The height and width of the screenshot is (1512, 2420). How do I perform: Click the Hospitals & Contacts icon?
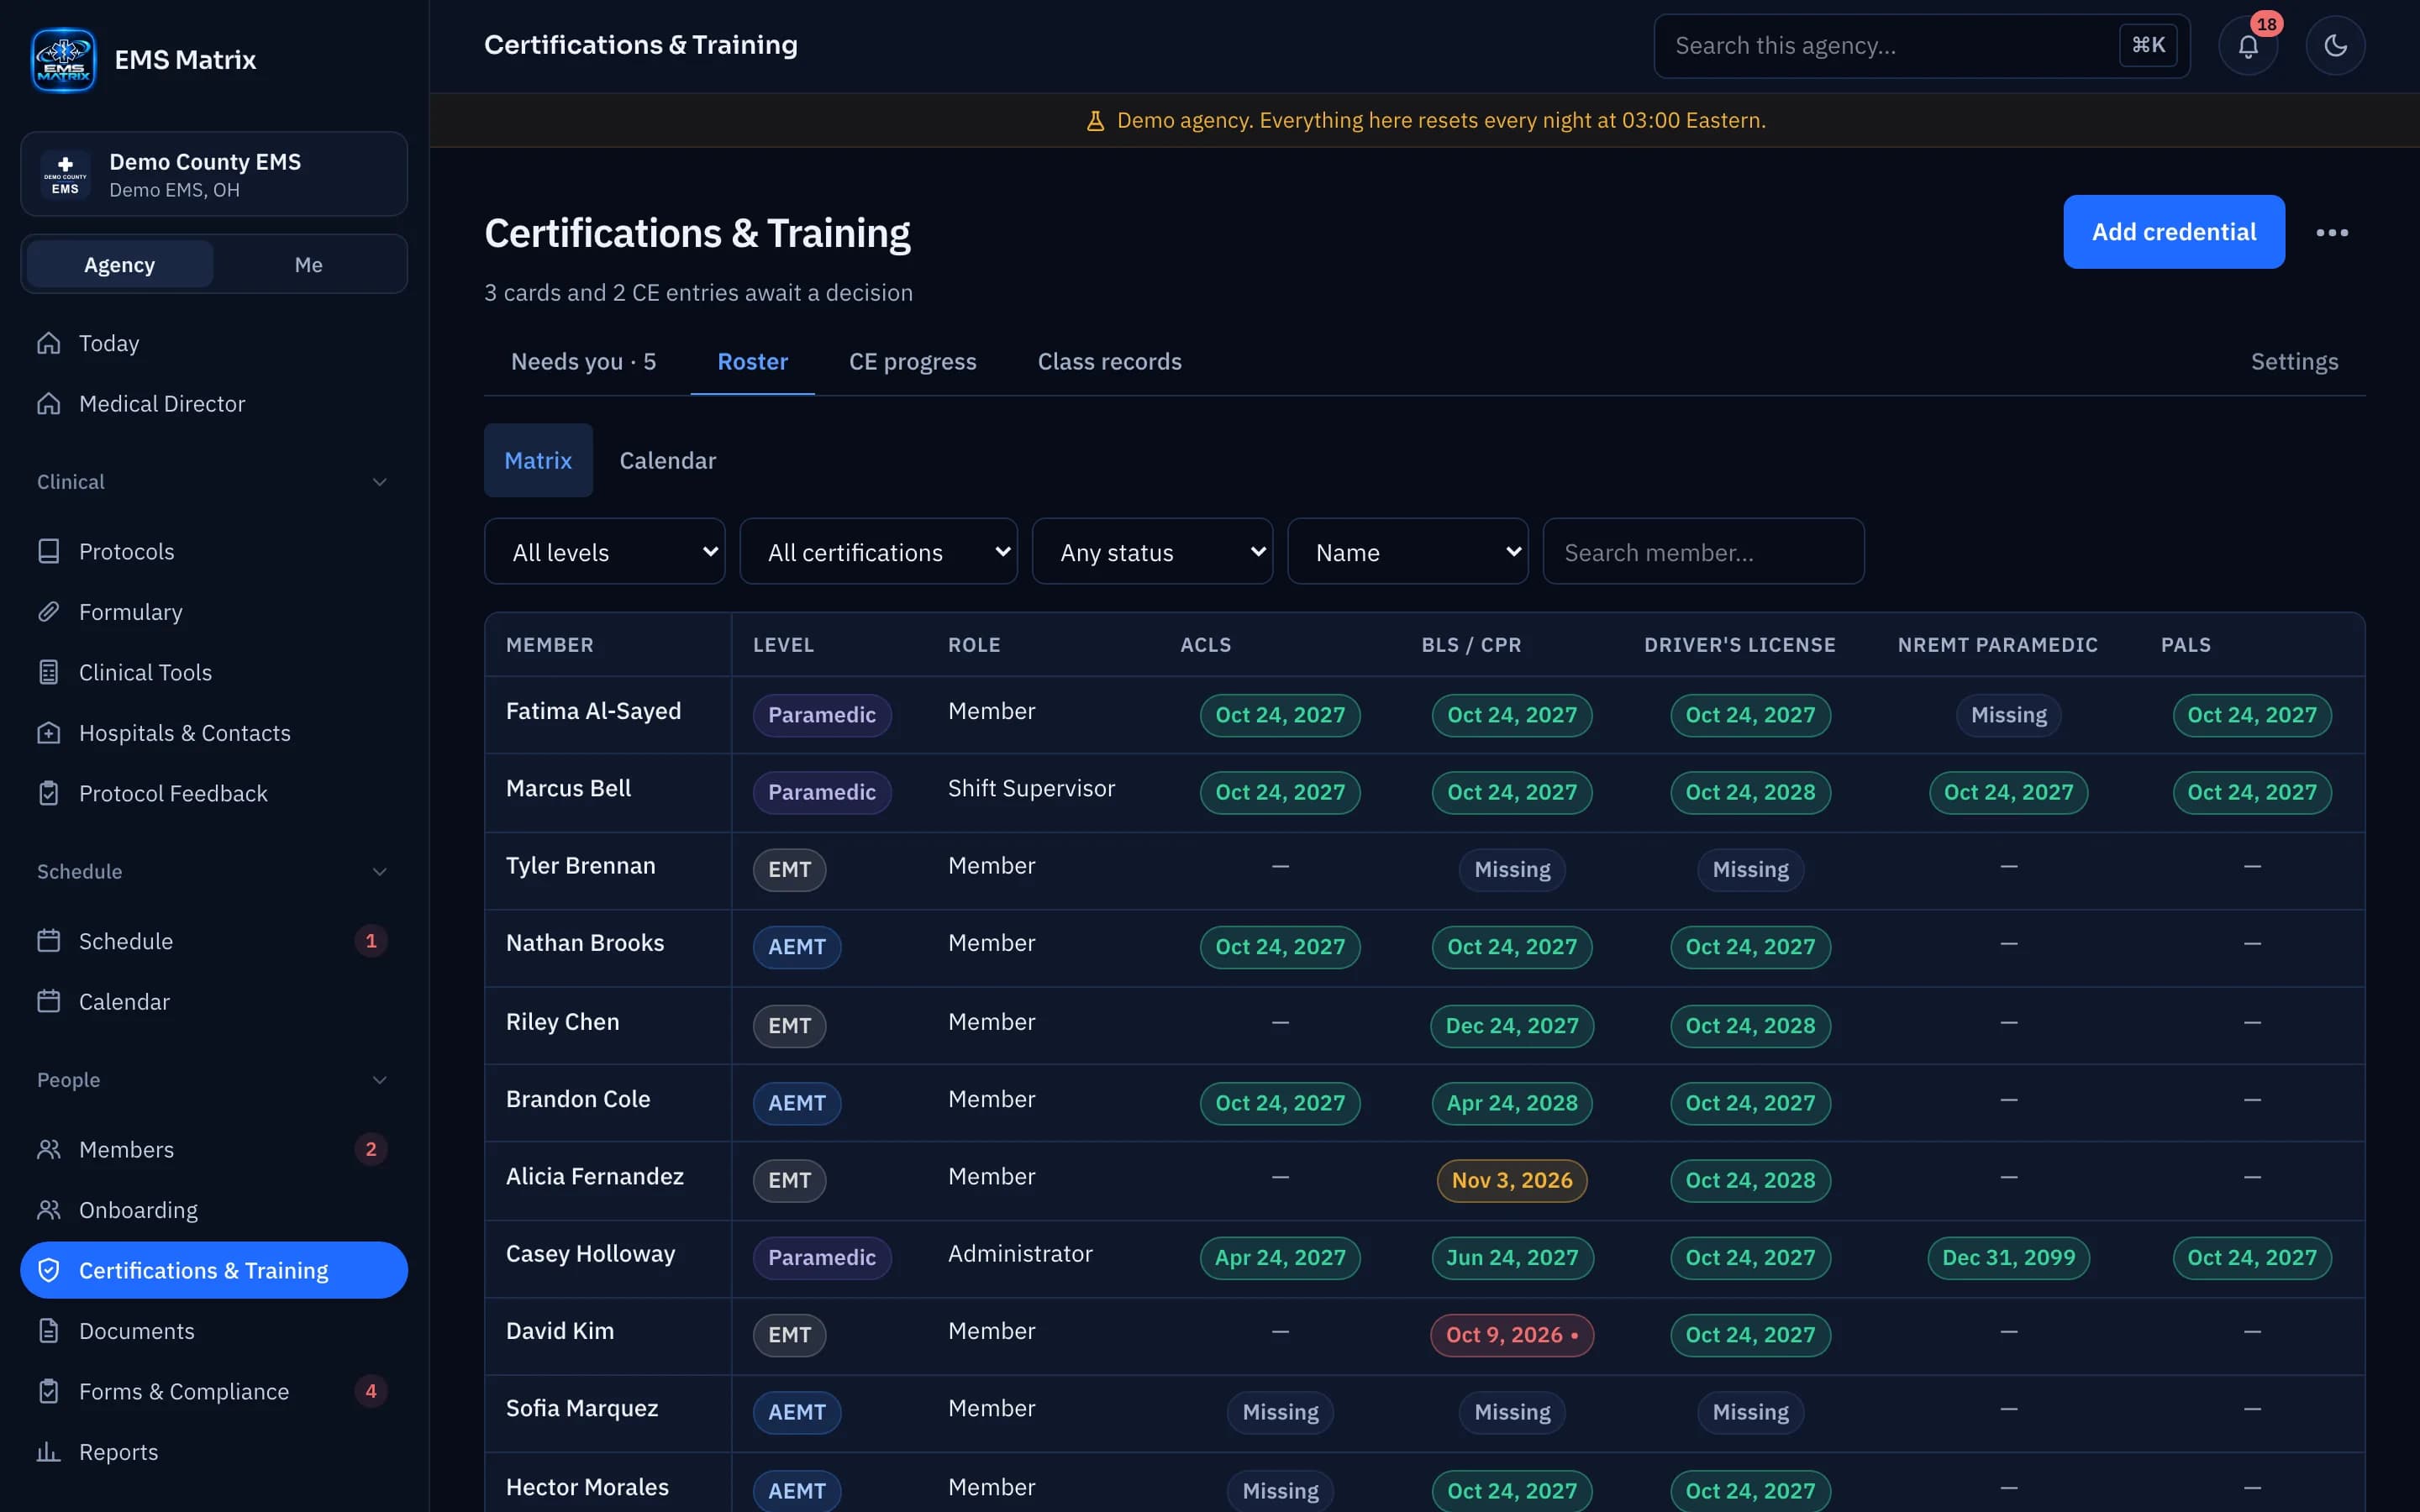point(48,733)
